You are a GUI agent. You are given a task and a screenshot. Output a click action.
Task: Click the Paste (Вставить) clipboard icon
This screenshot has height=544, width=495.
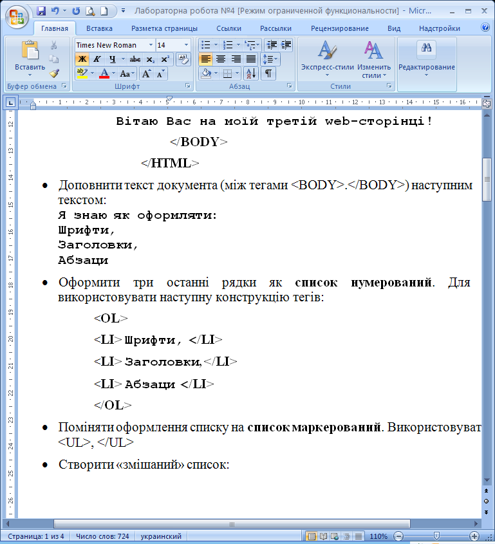click(30, 52)
